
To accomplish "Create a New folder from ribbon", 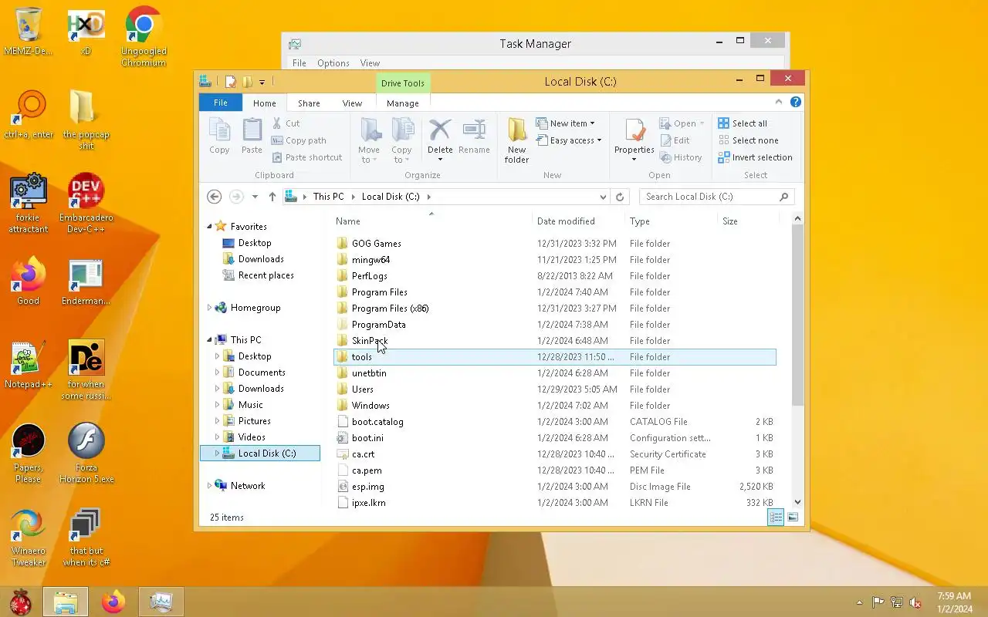I will click(516, 140).
